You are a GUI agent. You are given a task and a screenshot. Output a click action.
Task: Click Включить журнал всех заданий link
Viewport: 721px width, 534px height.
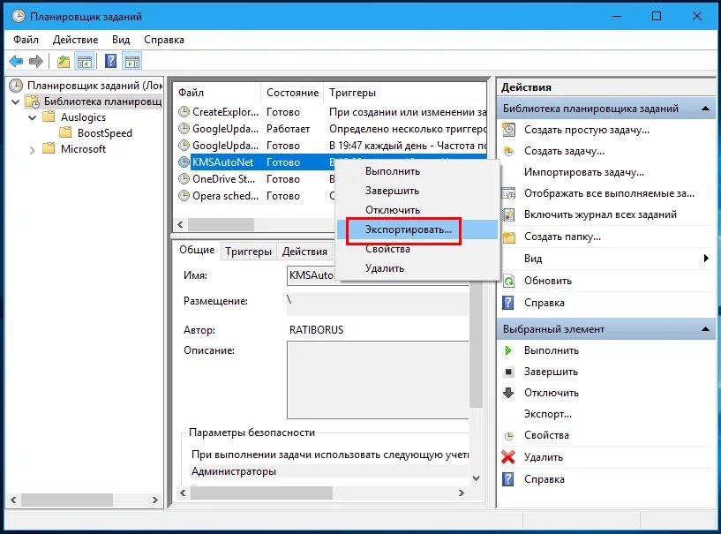(600, 214)
